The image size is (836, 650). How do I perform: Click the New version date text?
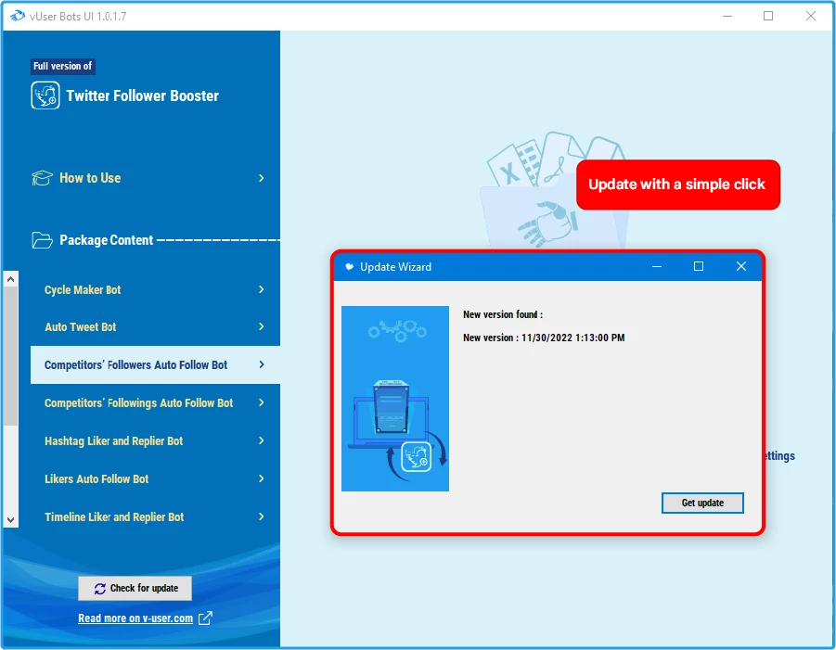tap(544, 338)
